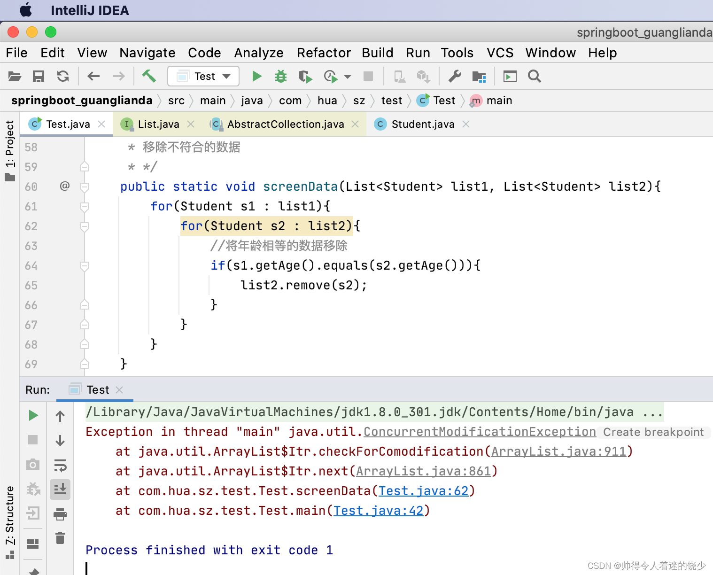Toggle soft-wrap in console

[x=60, y=466]
